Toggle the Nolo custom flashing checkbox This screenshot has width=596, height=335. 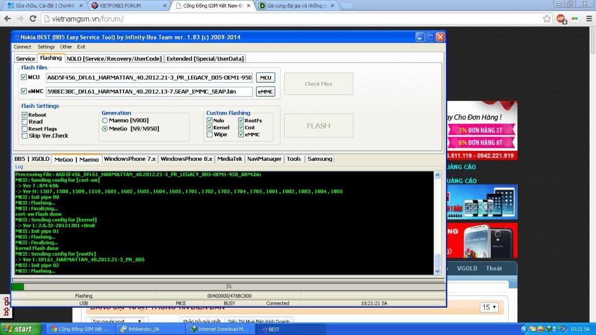pyautogui.click(x=210, y=120)
